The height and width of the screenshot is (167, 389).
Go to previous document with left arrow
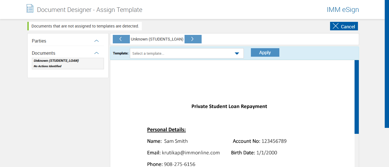121,39
